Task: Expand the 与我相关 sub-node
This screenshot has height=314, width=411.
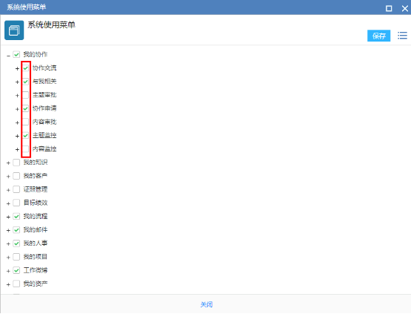Action: [x=17, y=82]
